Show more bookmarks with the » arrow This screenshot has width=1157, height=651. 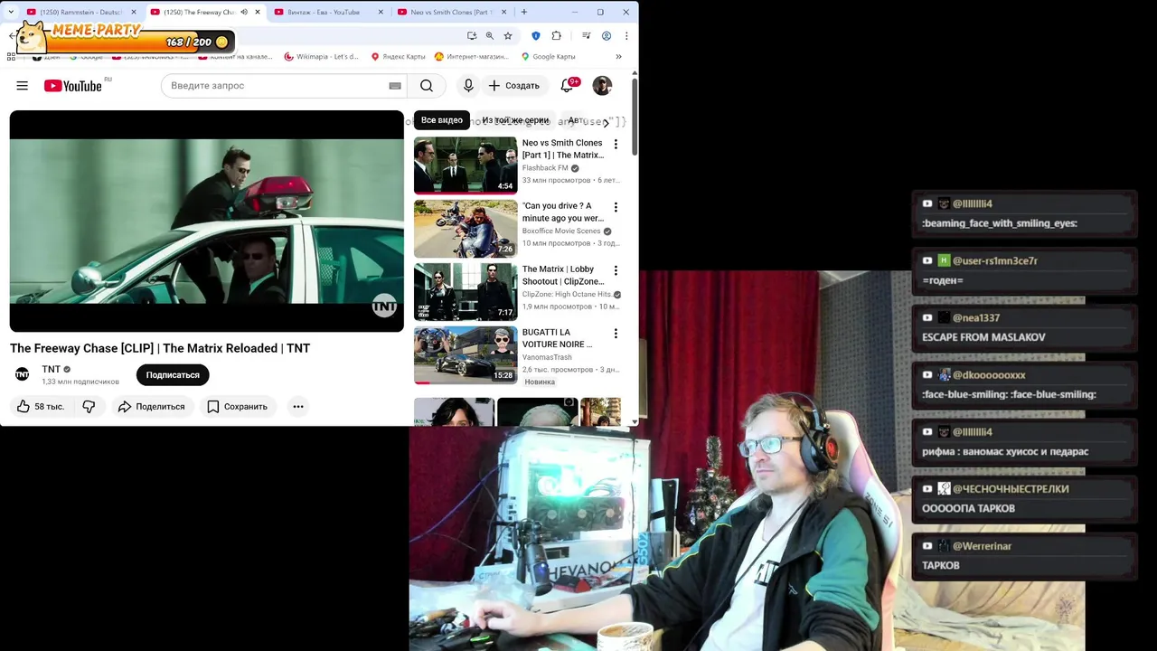618,56
